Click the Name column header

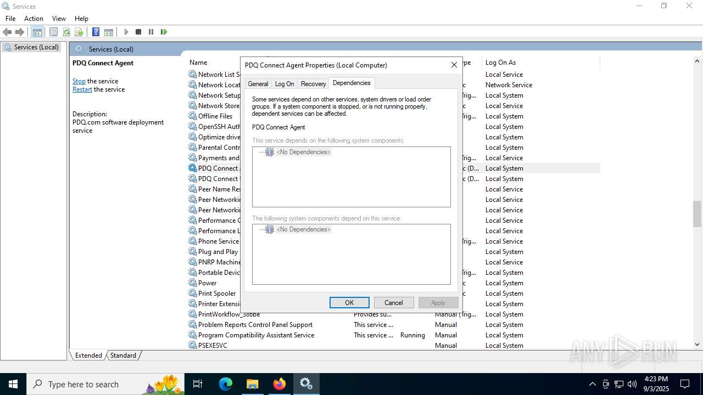198,63
